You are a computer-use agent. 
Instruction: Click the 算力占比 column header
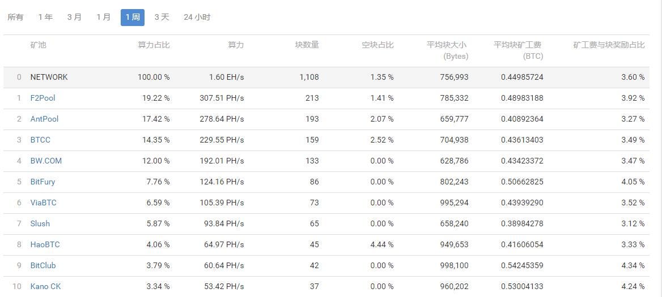pyautogui.click(x=154, y=45)
